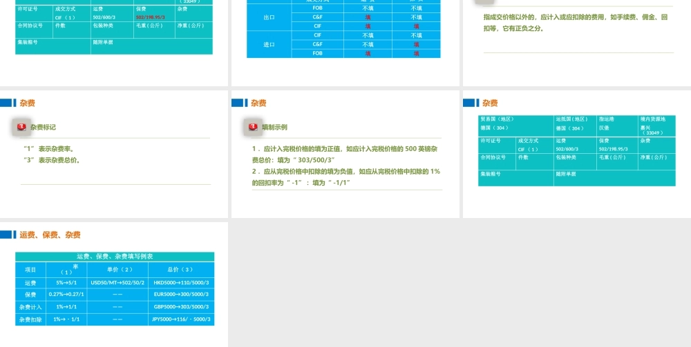Click the 嘉兴（33049） cell in the middle-right slide
691x347 pixels.
[x=653, y=130]
